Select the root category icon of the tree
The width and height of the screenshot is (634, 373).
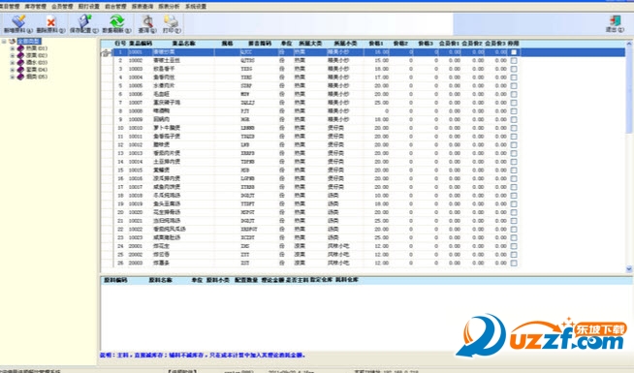pyautogui.click(x=13, y=42)
